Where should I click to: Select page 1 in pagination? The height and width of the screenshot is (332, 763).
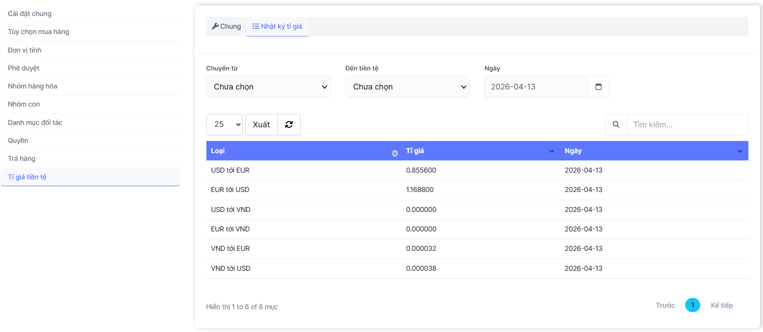point(692,305)
